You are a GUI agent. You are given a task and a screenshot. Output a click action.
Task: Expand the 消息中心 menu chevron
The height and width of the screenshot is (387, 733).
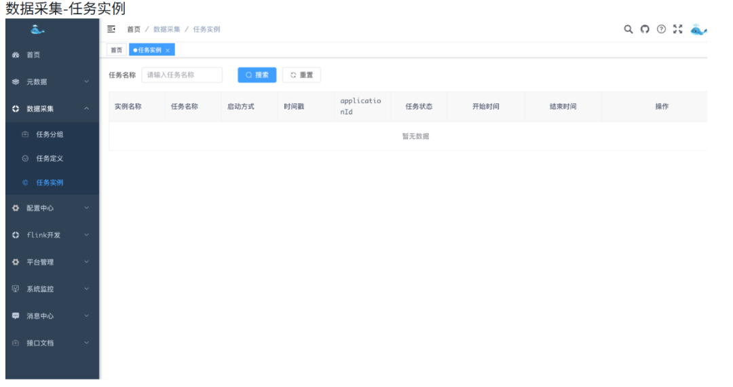(x=86, y=316)
